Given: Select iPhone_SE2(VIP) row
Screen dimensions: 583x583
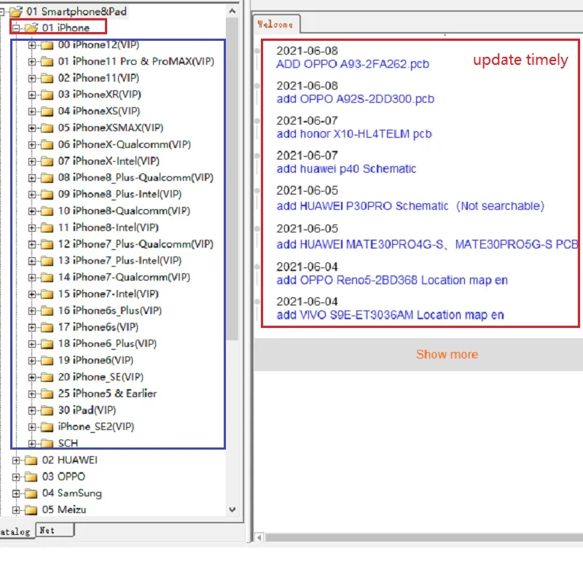Looking at the screenshot, I should (x=96, y=427).
